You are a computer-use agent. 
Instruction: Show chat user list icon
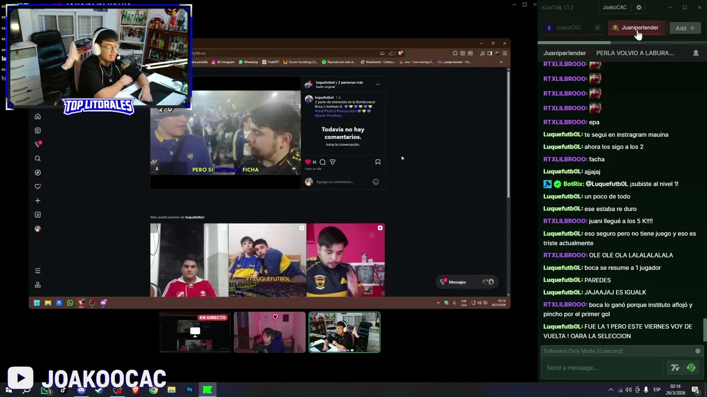695,53
